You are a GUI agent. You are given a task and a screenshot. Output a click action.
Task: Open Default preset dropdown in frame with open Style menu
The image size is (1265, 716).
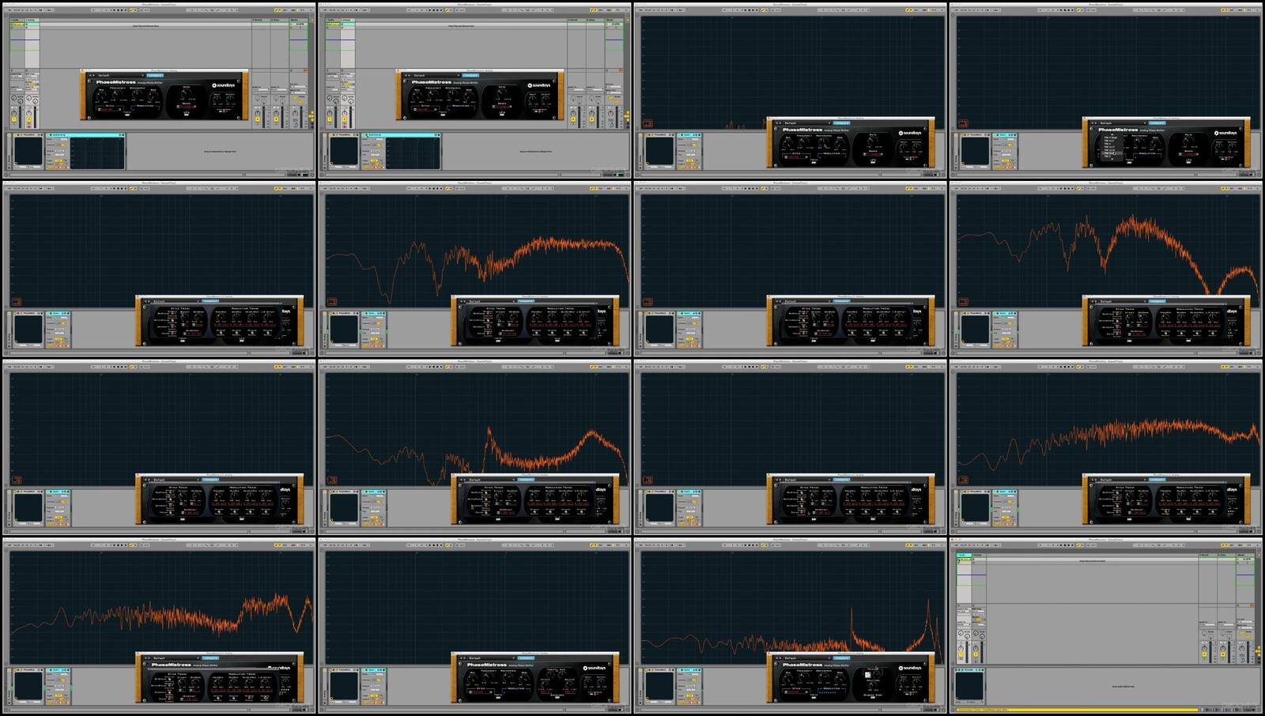pos(1122,122)
